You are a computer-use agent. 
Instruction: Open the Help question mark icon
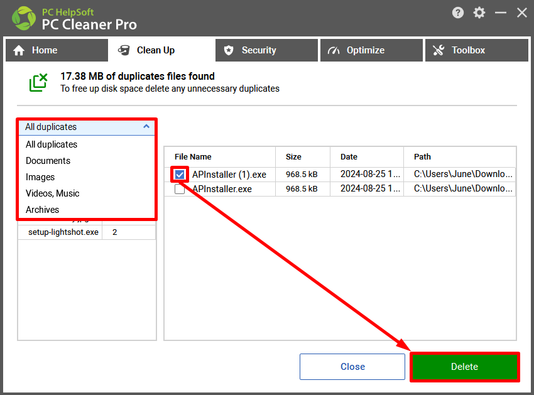coord(458,13)
